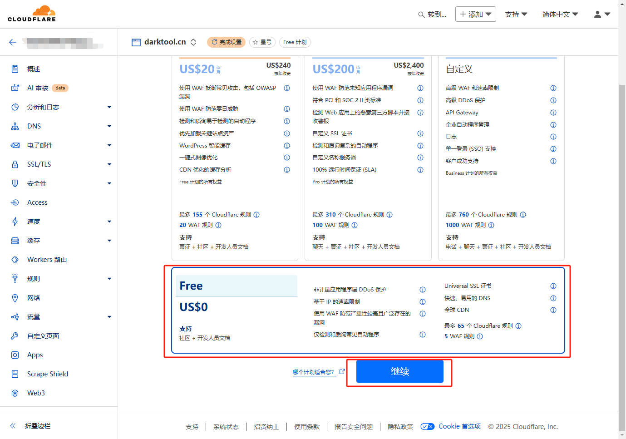626x439 pixels.
Task: Click info icon next to 自定义 SSL 证书
Action: coord(420,133)
